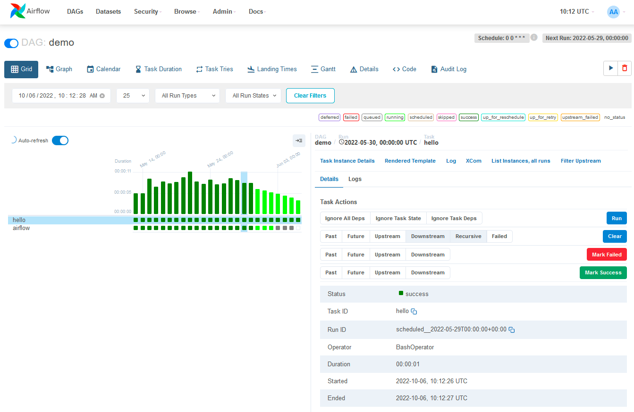This screenshot has width=634, height=412.
Task: Click the delete DAG trash icon
Action: click(x=624, y=68)
